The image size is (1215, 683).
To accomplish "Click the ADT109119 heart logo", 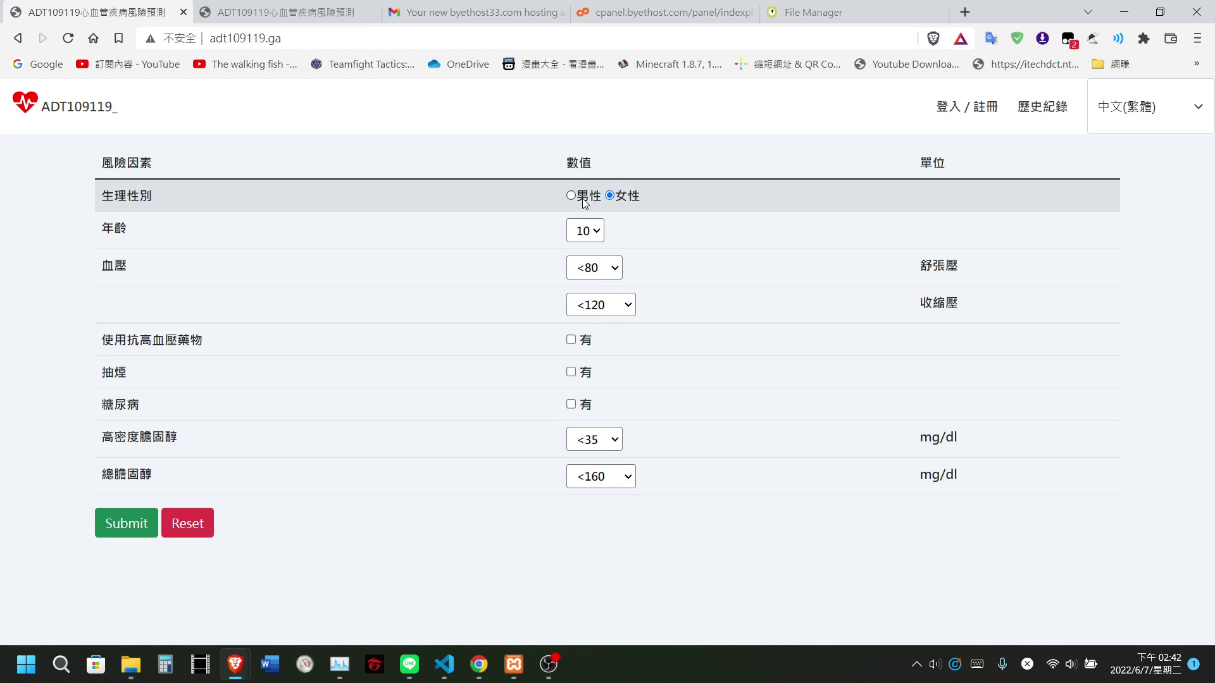I will pos(25,101).
